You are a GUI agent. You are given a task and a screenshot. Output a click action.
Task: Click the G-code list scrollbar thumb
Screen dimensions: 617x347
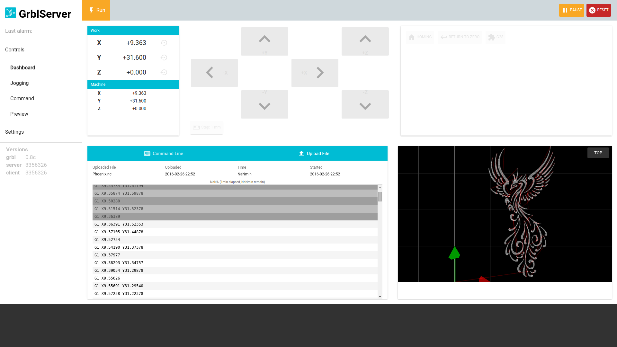point(380,197)
